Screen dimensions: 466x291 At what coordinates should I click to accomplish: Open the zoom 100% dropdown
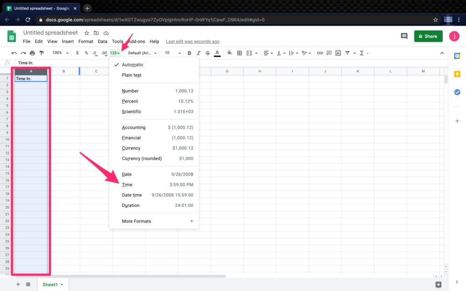tap(61, 53)
